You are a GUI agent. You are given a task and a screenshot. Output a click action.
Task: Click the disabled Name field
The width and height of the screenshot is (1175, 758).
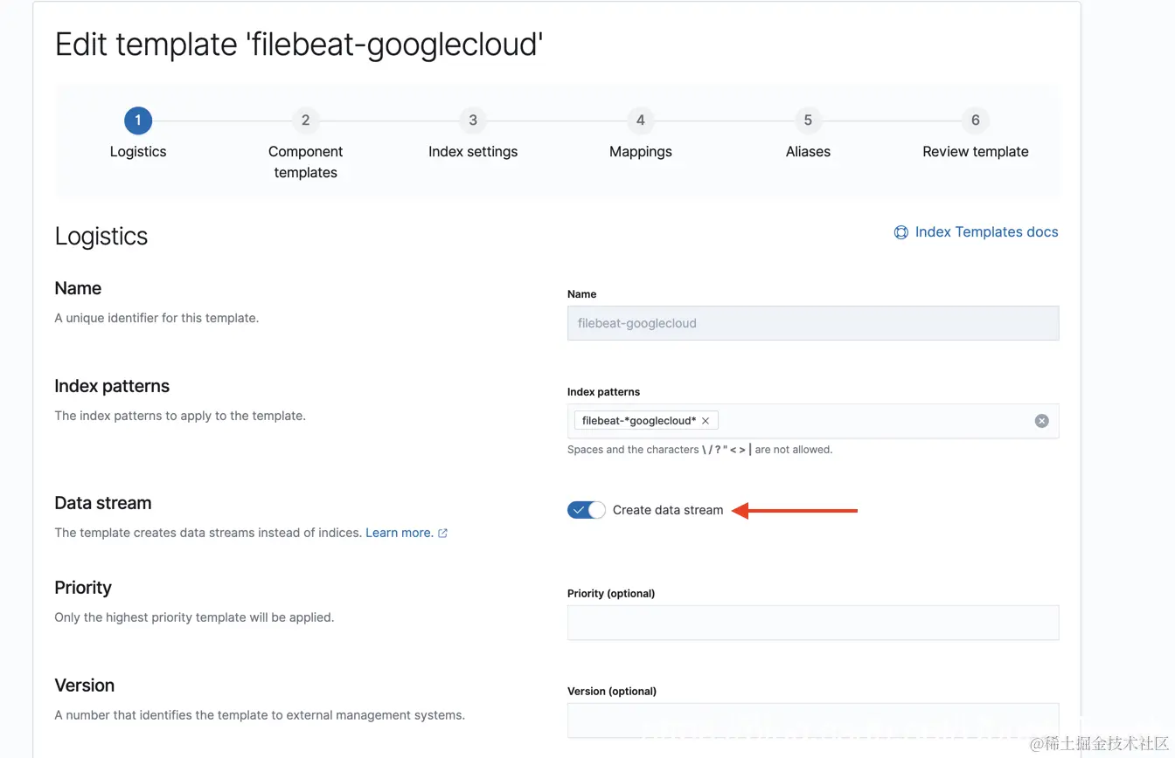813,323
